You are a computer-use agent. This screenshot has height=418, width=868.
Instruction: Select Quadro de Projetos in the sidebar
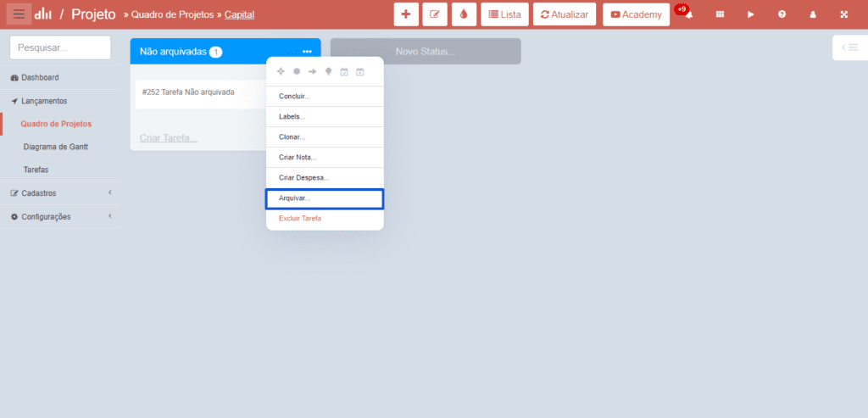tap(56, 124)
